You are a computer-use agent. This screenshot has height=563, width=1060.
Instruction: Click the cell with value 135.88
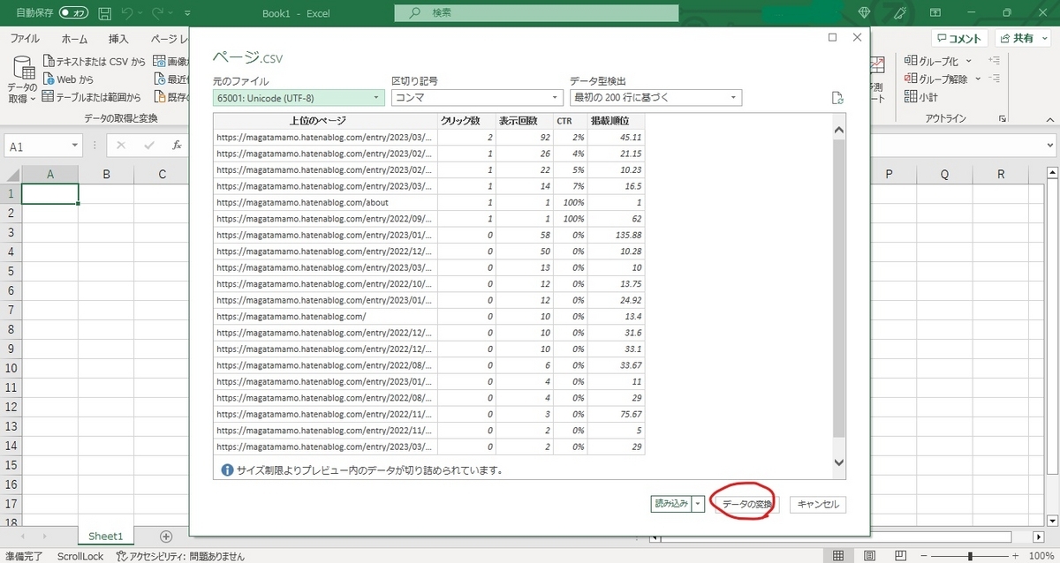point(617,235)
